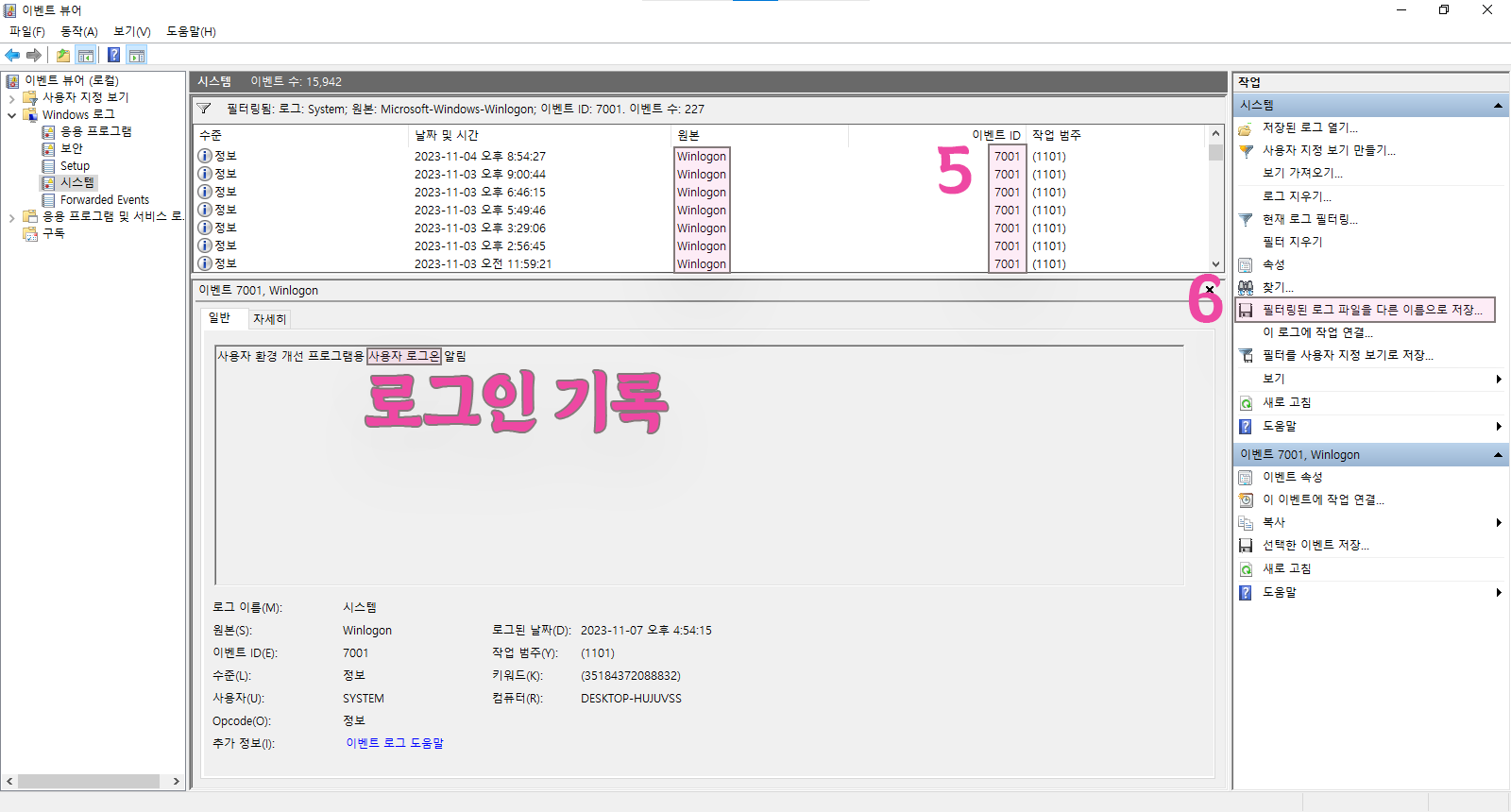Viewport: 1511px width, 812px height.
Task: Click 이 이벤트에 작업 연결 action
Action: tap(1323, 499)
